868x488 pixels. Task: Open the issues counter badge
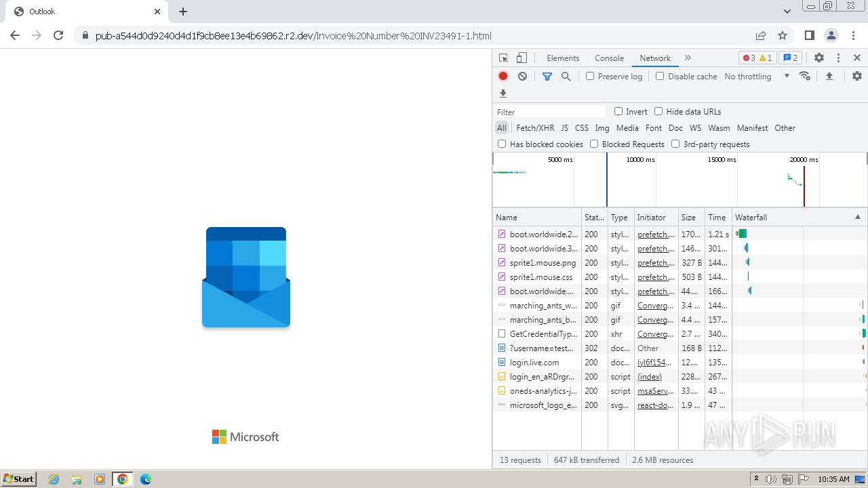790,58
